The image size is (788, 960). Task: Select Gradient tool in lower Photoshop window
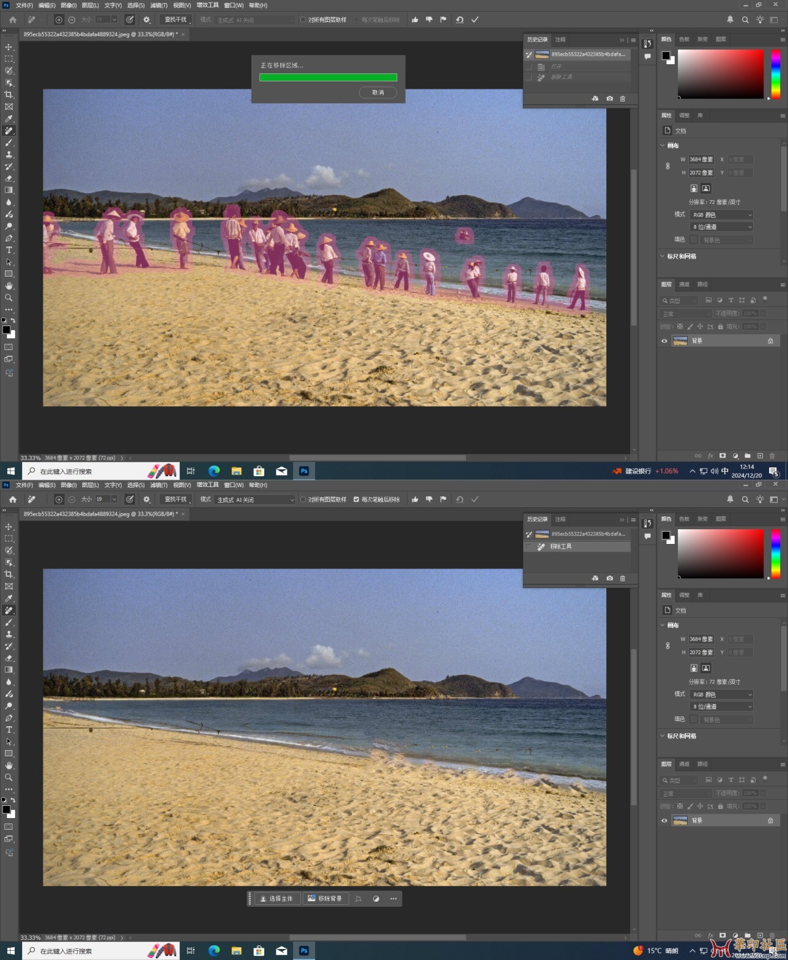tap(9, 670)
